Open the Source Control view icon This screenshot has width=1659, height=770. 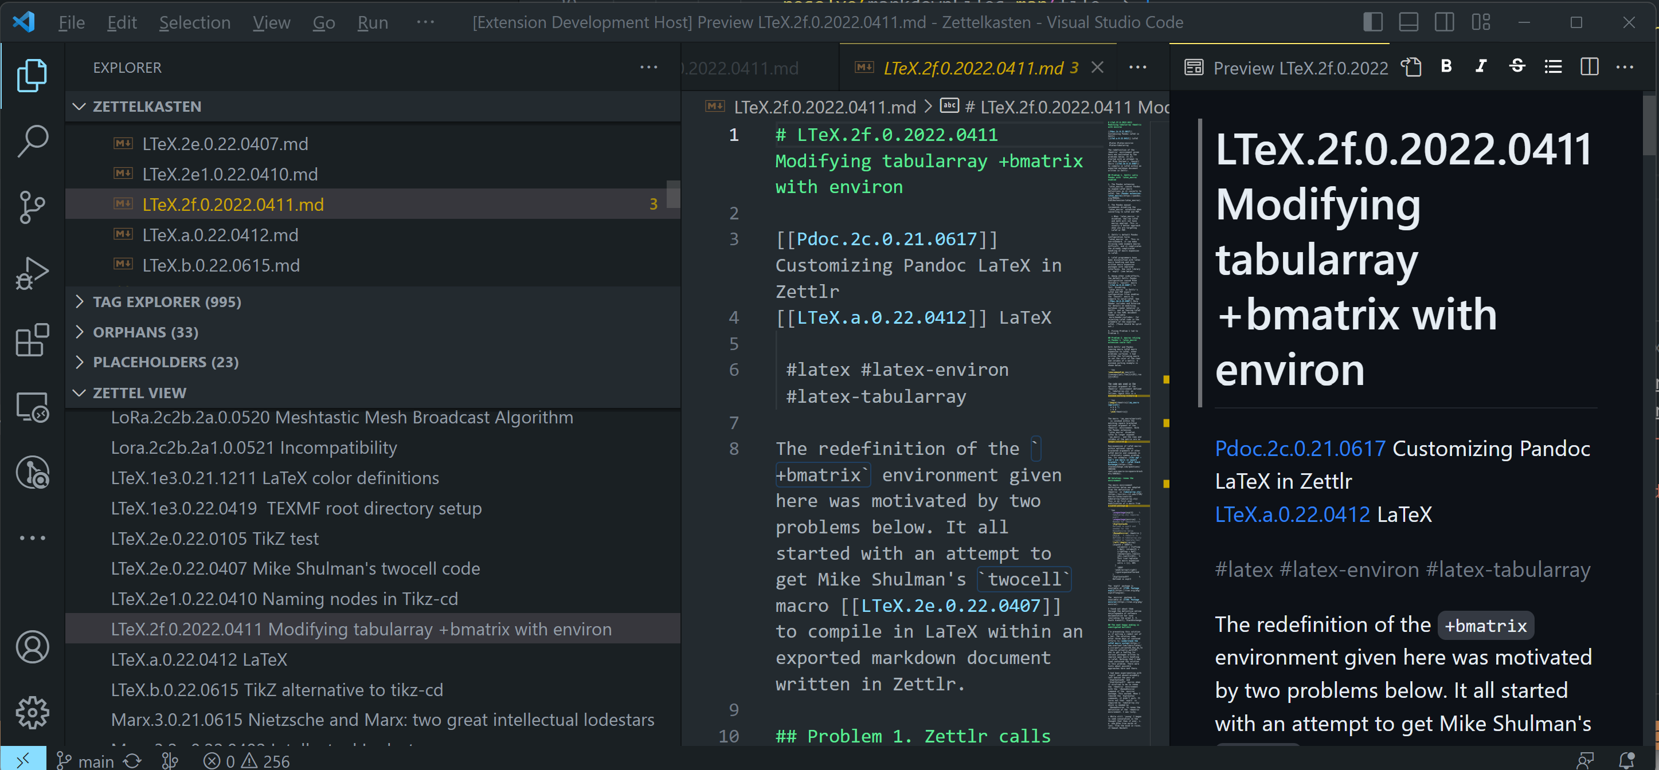32,207
